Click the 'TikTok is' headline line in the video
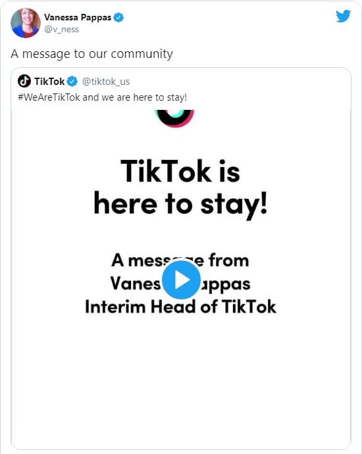Screen dimensions: 362x454 180,172
